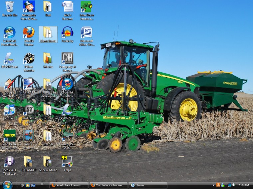
Task: Launch Company of Heroes game shortcut
Action: point(68,62)
